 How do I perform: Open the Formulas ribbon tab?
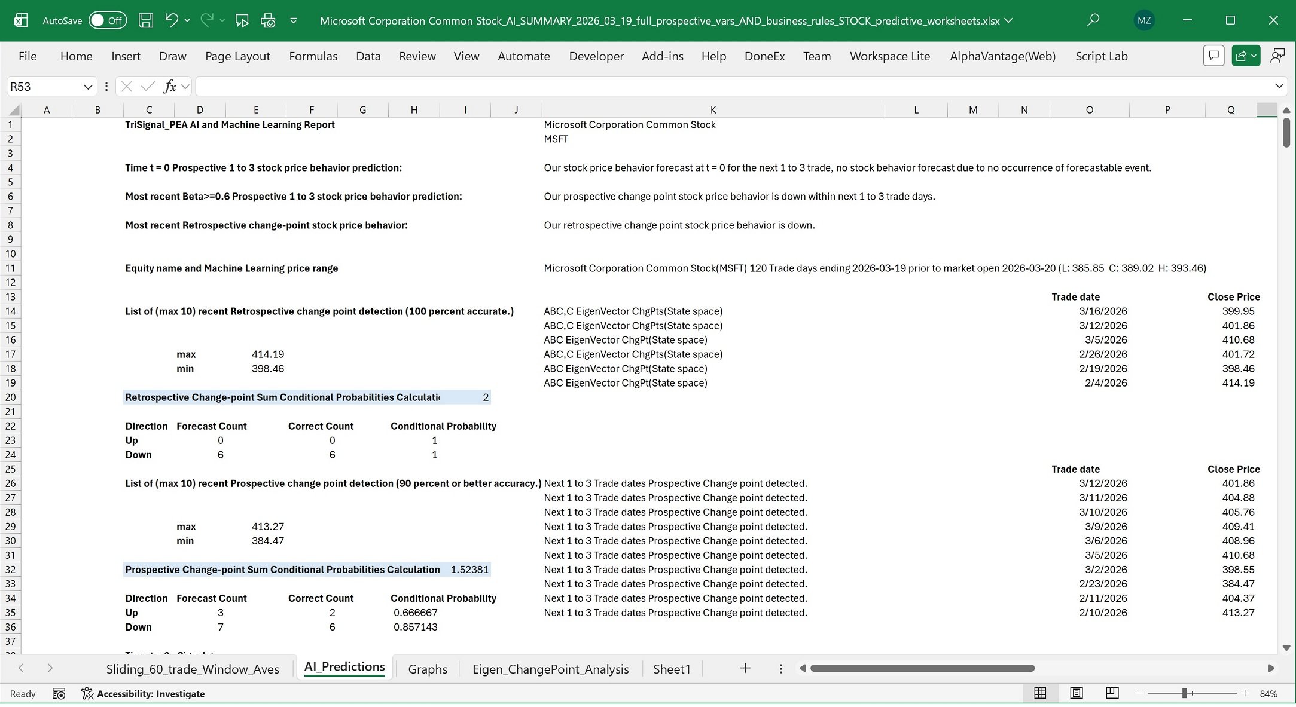click(313, 56)
